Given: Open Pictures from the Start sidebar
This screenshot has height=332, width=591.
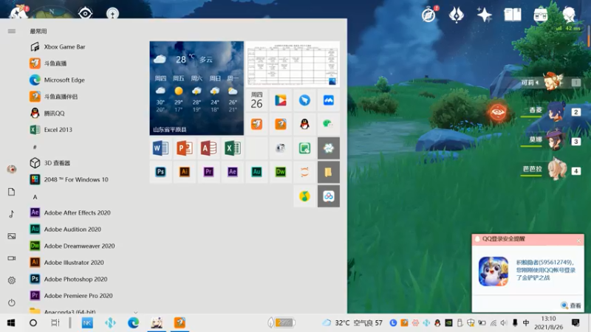Looking at the screenshot, I should pyautogui.click(x=12, y=236).
